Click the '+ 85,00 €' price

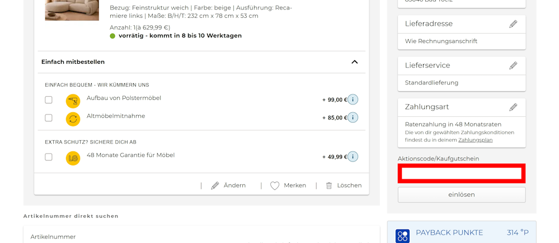(x=335, y=118)
